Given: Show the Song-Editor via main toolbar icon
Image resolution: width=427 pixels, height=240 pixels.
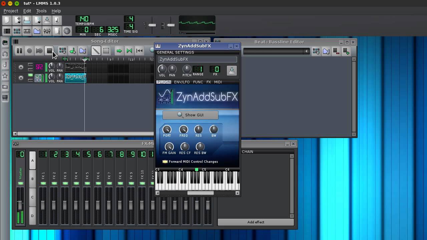Looking at the screenshot, I should (x=7, y=31).
